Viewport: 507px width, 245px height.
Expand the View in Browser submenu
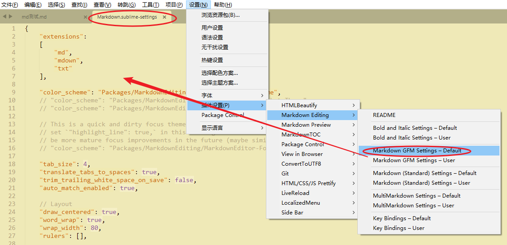[312, 154]
